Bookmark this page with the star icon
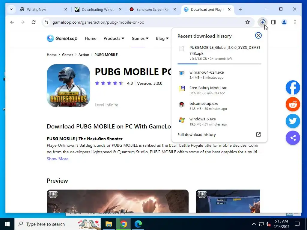The image size is (307, 230). click(x=248, y=22)
